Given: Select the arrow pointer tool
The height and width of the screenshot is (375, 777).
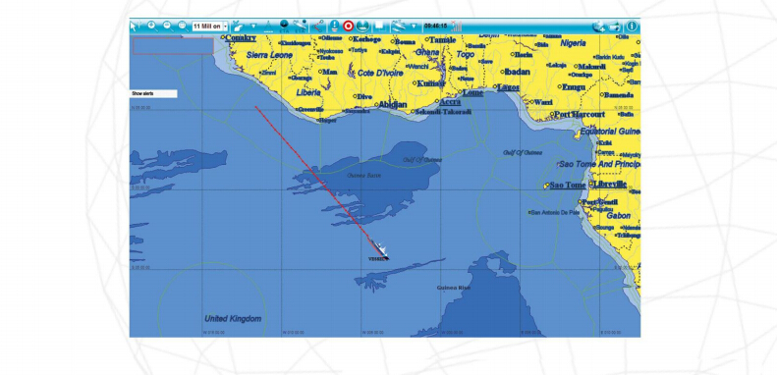Looking at the screenshot, I should [134, 27].
